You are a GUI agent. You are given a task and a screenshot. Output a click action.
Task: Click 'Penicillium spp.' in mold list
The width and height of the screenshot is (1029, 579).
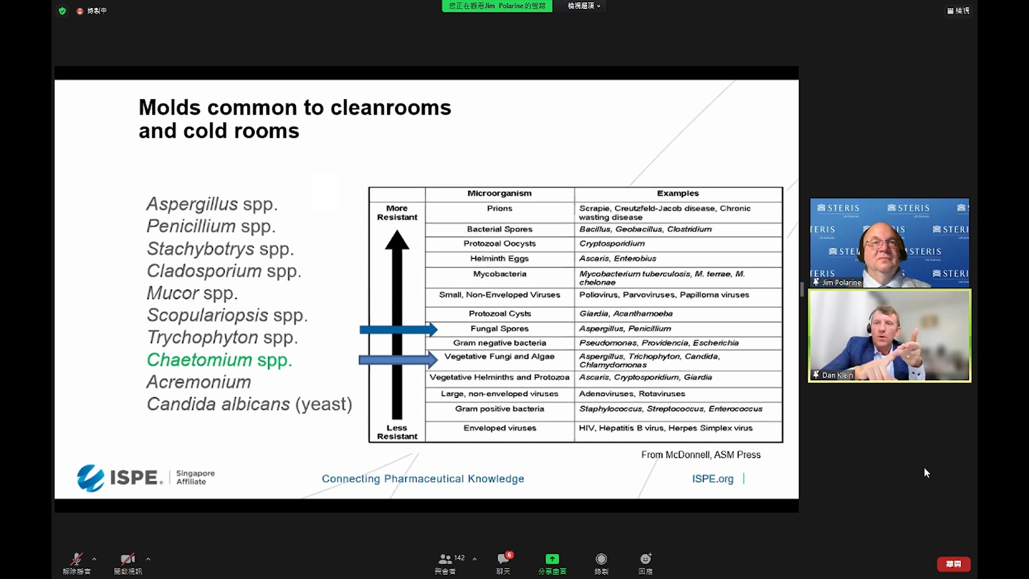click(211, 226)
